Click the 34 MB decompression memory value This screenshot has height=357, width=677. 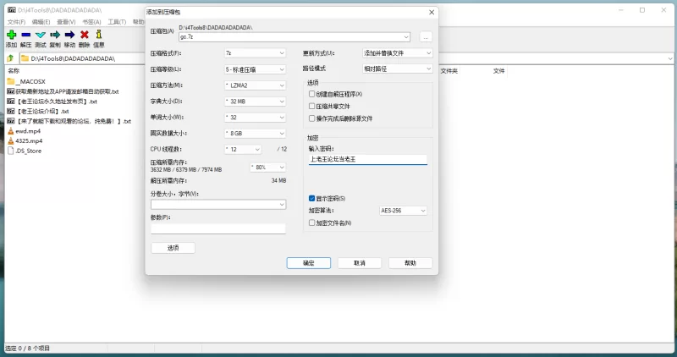[x=278, y=180]
